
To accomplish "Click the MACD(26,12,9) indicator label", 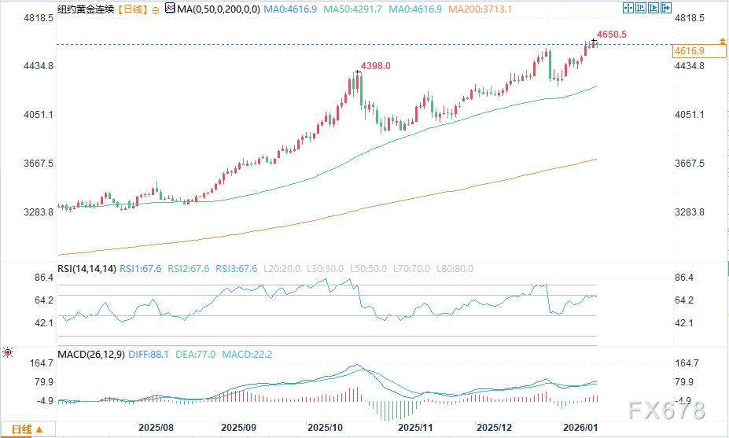I will pyautogui.click(x=91, y=355).
